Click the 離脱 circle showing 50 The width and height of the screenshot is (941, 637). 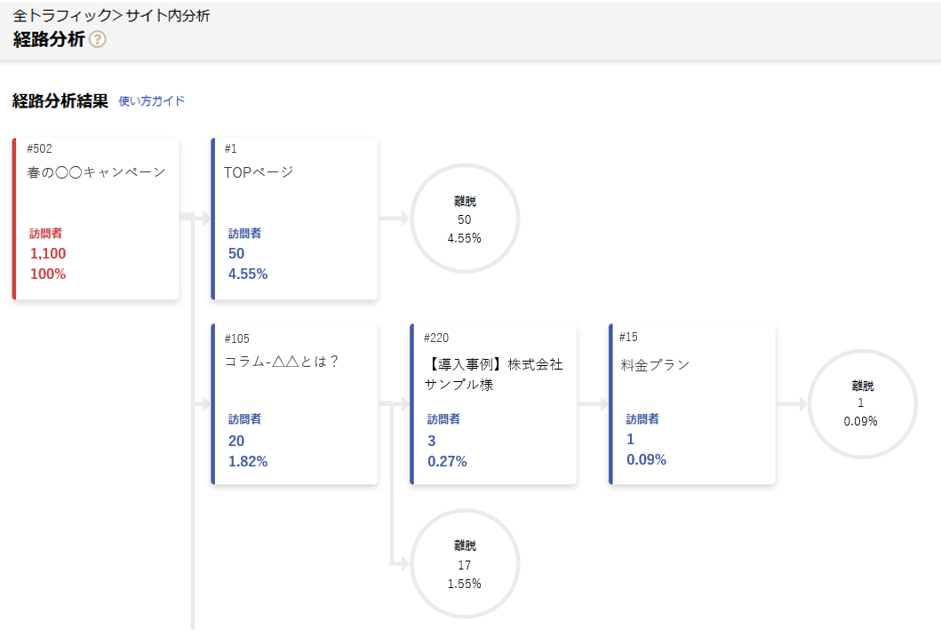[465, 219]
